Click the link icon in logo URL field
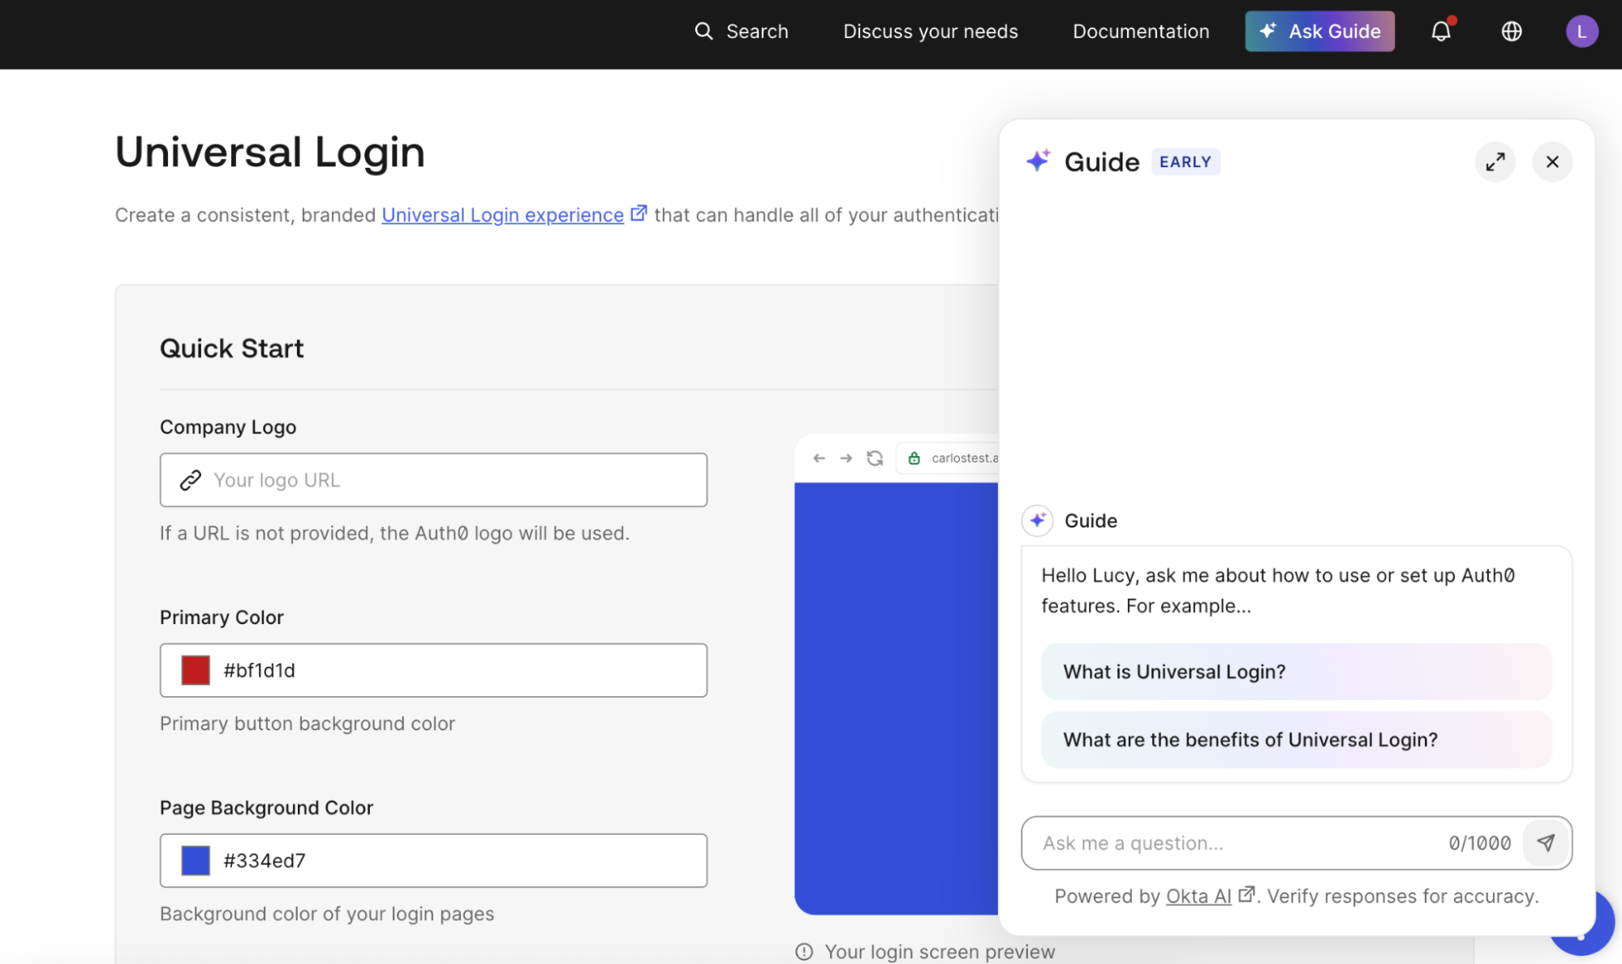The height and width of the screenshot is (964, 1622). [190, 480]
